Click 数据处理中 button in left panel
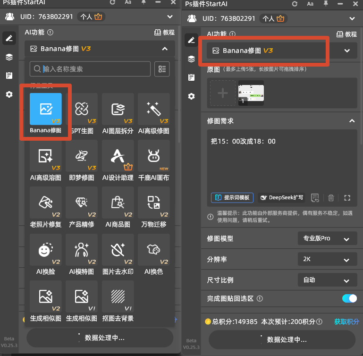363x356 pixels. tap(100, 338)
